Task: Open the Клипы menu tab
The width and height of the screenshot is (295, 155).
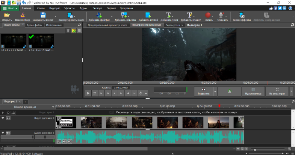Action: click(40, 8)
